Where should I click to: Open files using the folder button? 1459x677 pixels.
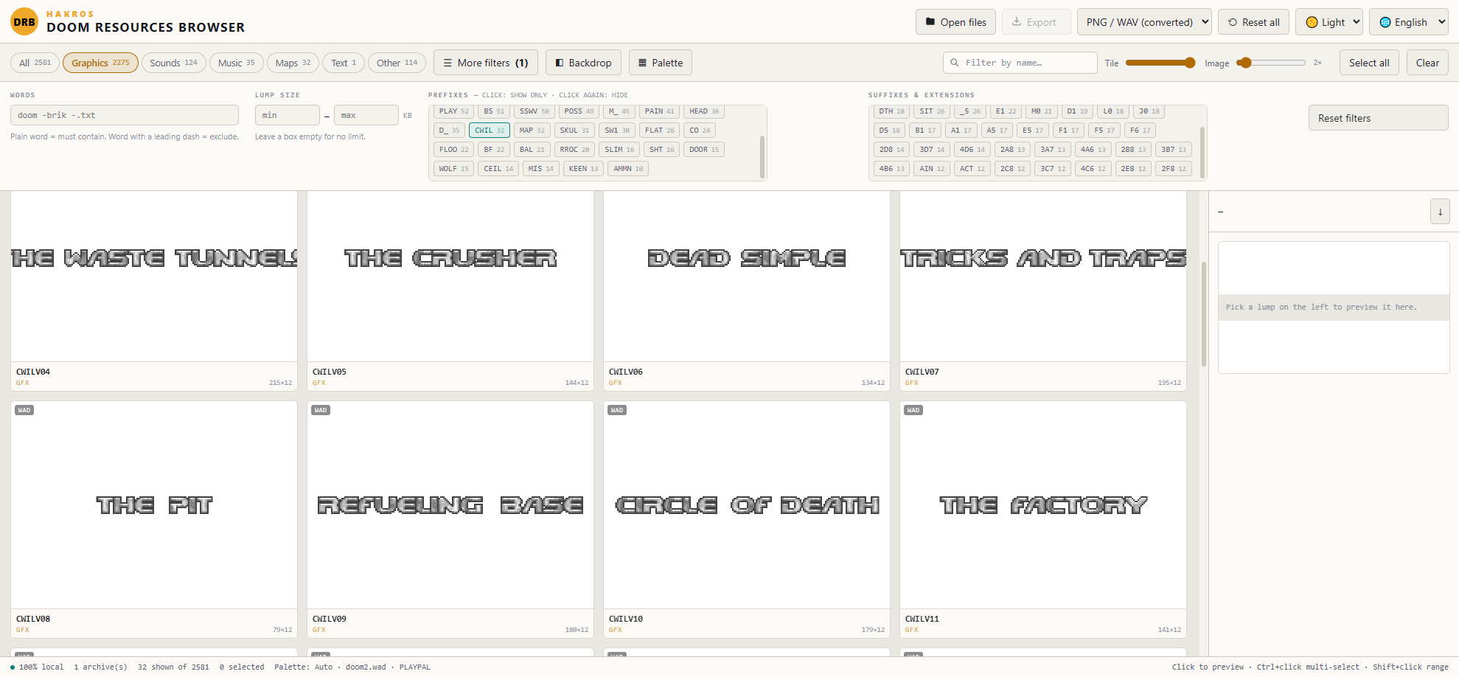pyautogui.click(x=955, y=22)
